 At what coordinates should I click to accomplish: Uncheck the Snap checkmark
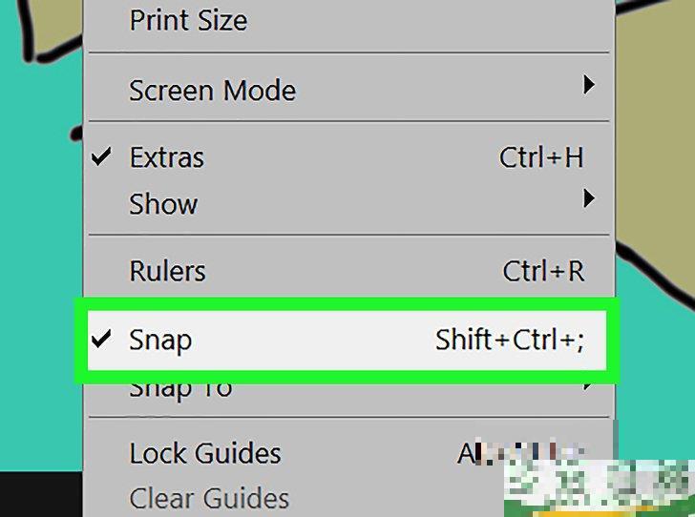click(x=101, y=341)
